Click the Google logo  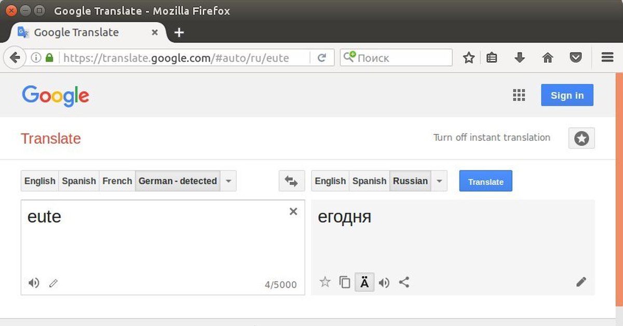[56, 97]
